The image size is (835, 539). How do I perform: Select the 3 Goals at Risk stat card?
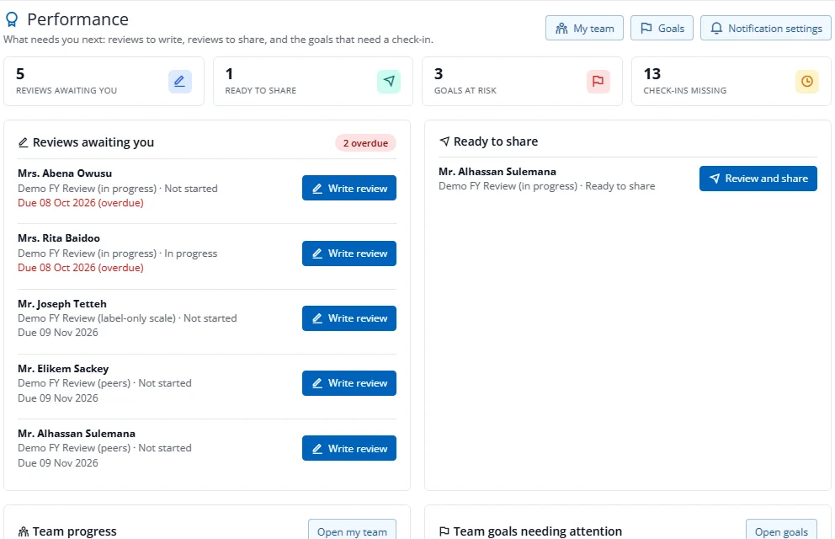pyautogui.click(x=522, y=82)
